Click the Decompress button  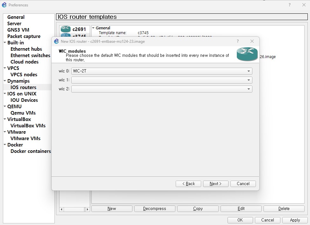pyautogui.click(x=155, y=208)
